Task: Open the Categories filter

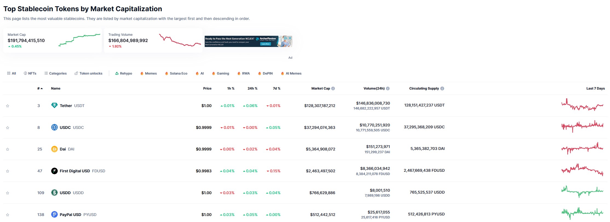Action: [55, 73]
